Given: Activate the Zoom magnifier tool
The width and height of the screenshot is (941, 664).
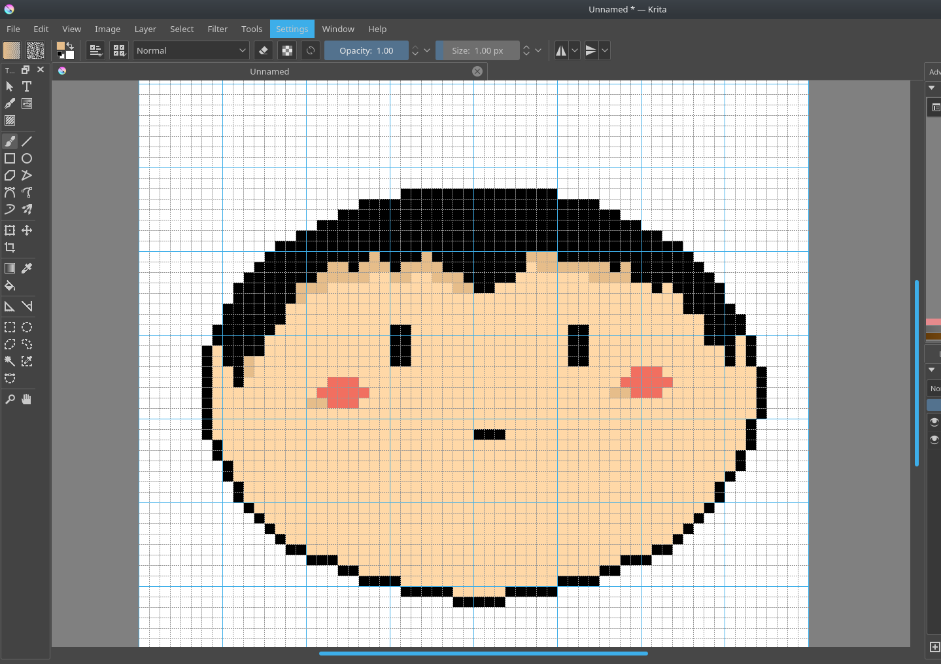Looking at the screenshot, I should (x=10, y=399).
